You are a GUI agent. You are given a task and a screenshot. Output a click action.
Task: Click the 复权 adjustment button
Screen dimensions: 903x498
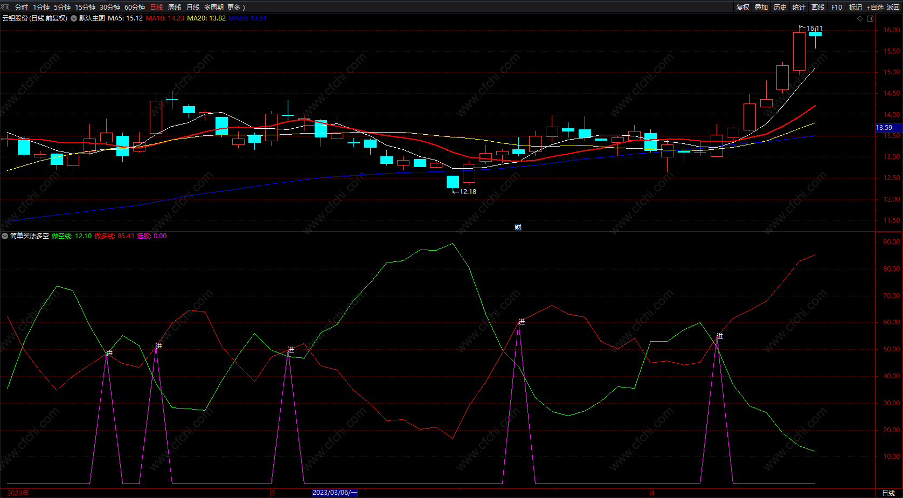[743, 7]
